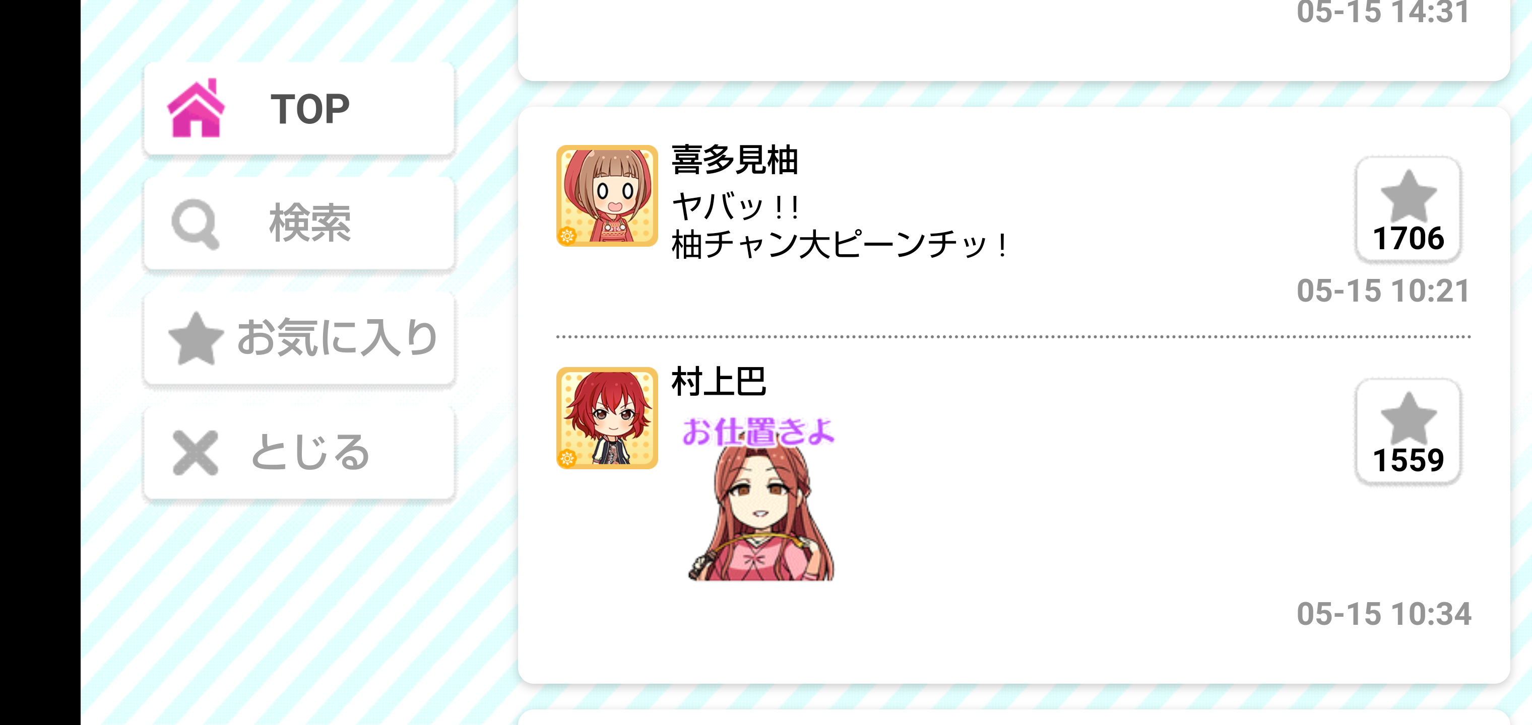Tap the sun badge on 喜多見柚's avatar

pos(567,236)
